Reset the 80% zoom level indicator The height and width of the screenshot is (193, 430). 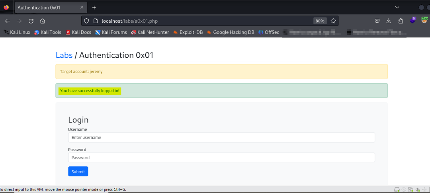[320, 21]
